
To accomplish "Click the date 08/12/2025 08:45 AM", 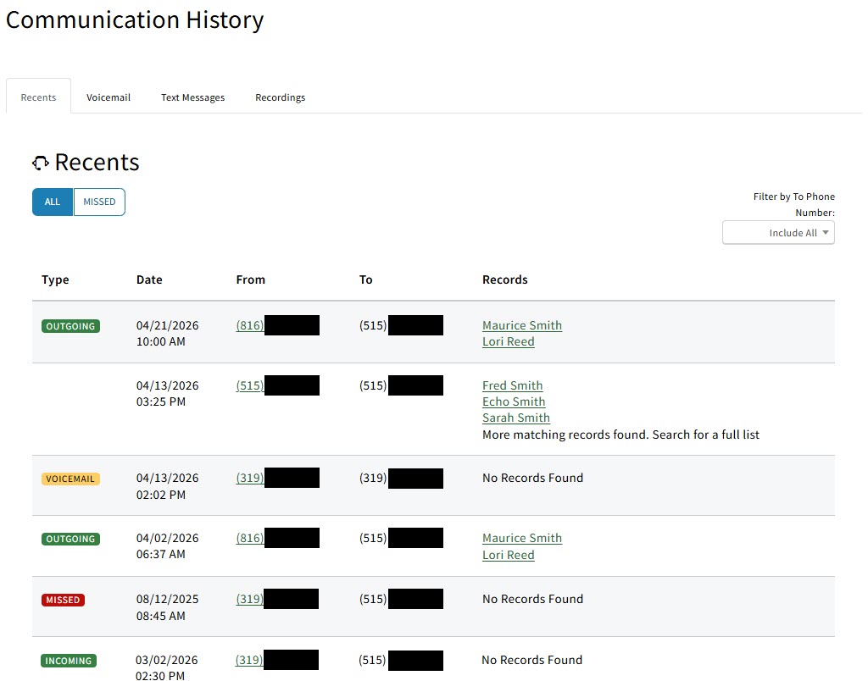I will click(x=167, y=607).
